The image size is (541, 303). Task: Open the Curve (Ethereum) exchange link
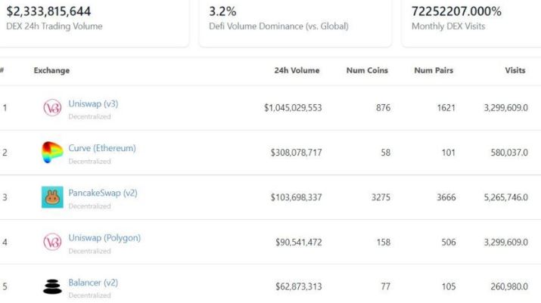[x=102, y=148]
